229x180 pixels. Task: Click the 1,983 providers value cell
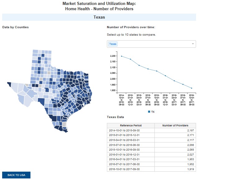pos(175,160)
